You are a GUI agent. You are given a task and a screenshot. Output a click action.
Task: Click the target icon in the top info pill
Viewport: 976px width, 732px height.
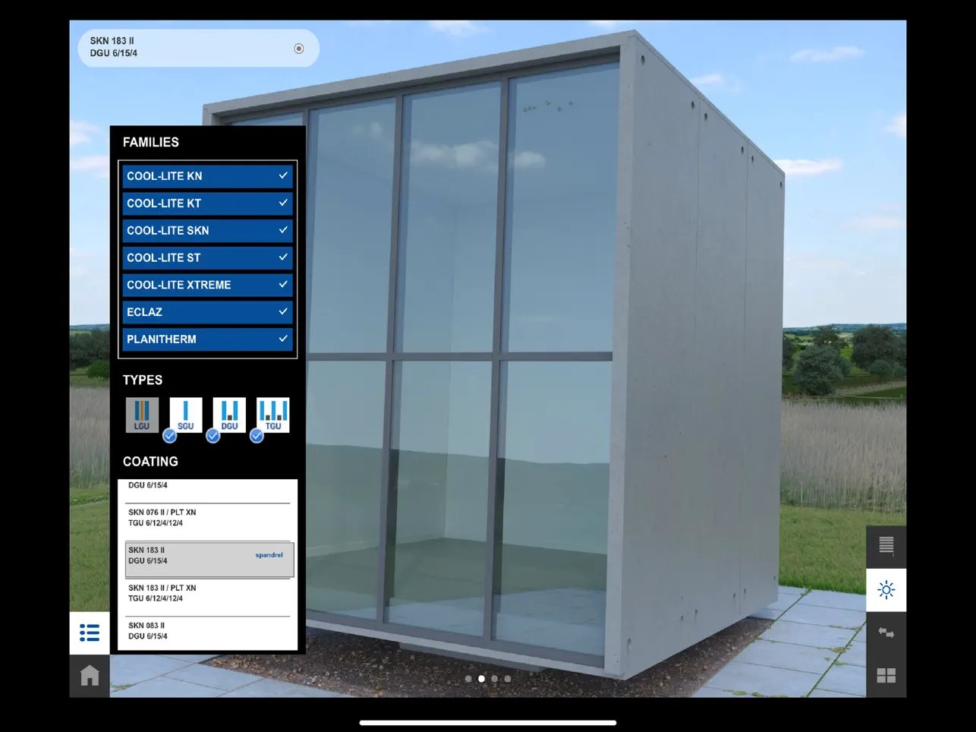coord(298,48)
